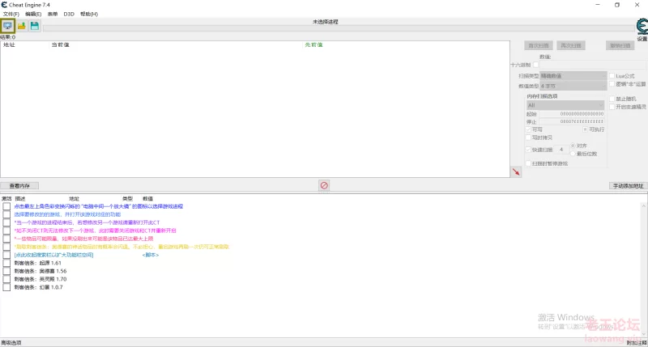648x347 pixels.
Task: Activate checkbox for 刺客信条:起源 1.61
Action: pos(6,263)
